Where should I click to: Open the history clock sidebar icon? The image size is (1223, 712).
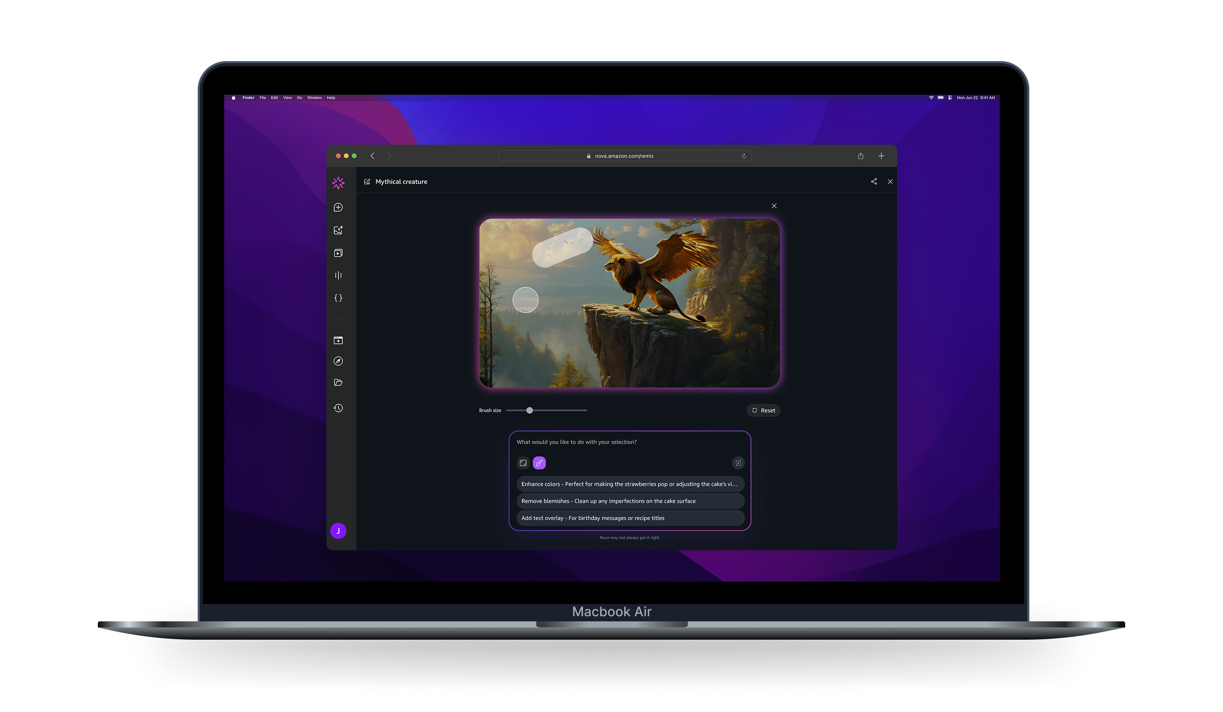click(338, 408)
